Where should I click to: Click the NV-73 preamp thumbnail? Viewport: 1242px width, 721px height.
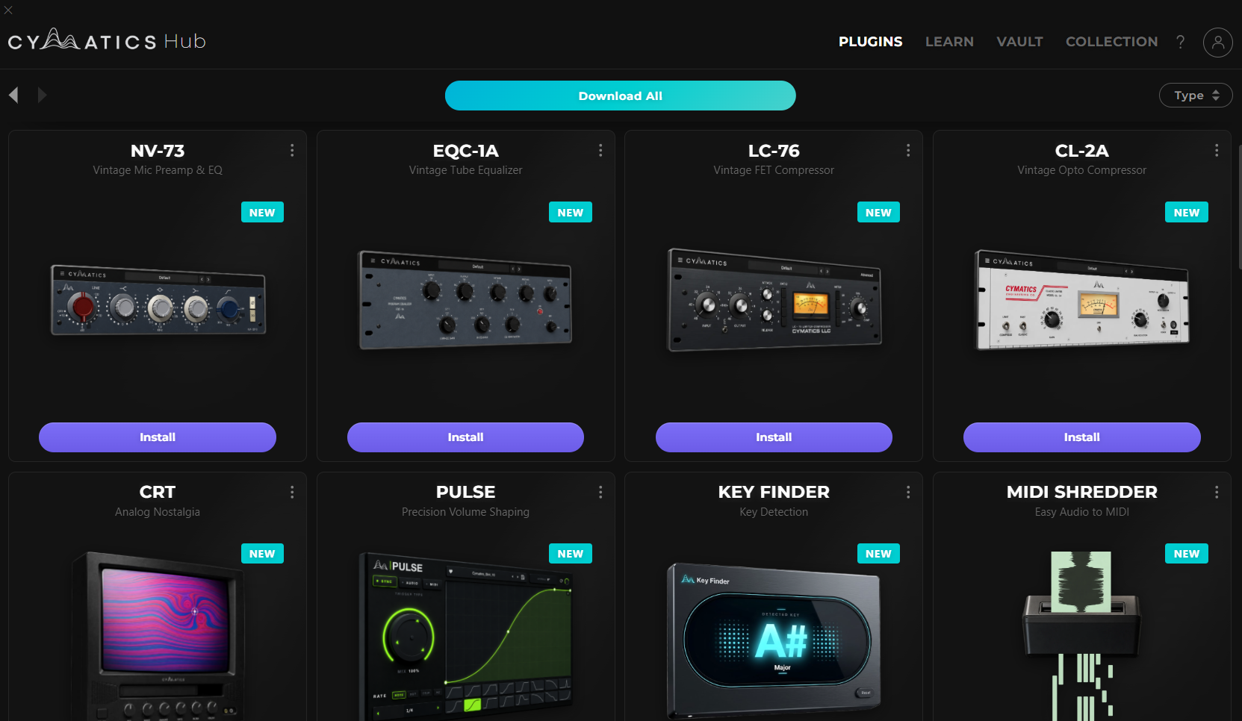click(x=158, y=300)
